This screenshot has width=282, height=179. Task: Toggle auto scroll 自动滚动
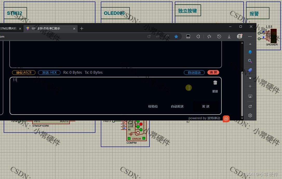[194, 72]
